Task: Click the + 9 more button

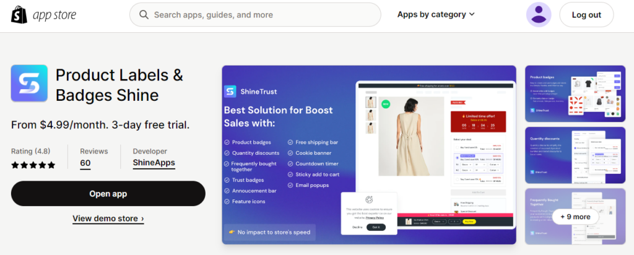Action: click(x=575, y=217)
